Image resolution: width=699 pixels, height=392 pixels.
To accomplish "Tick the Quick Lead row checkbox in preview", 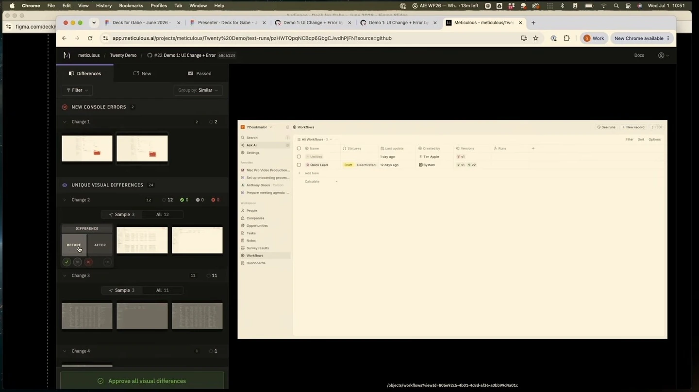I will 299,165.
